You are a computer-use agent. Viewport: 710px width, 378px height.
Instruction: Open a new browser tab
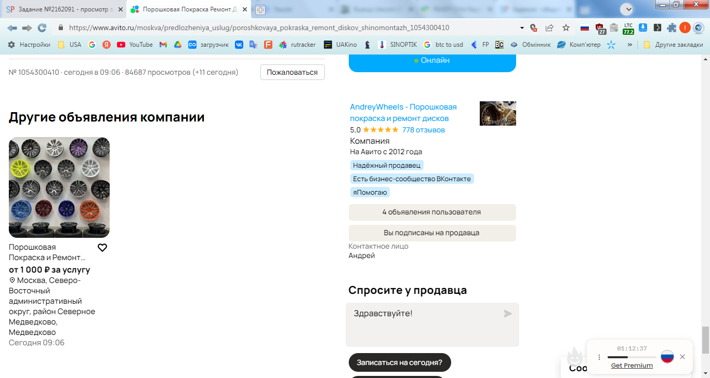tap(260, 10)
